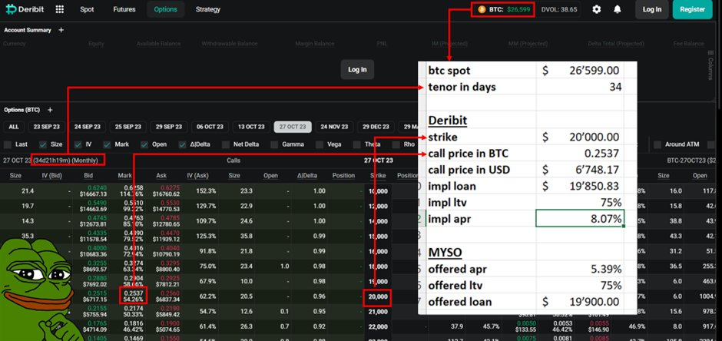Open settings via the gear icon

596,9
